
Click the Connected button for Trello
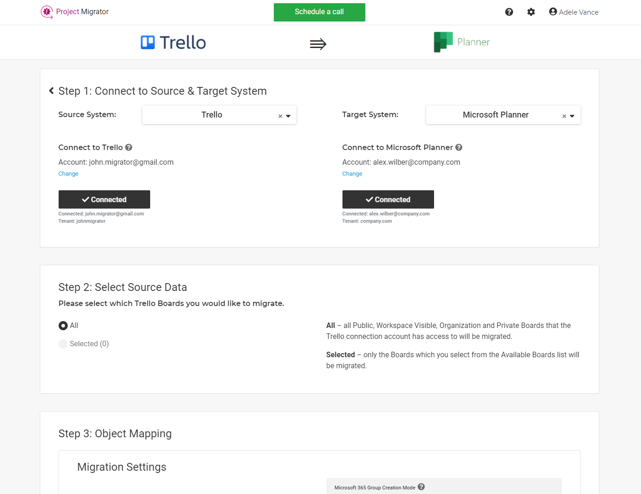104,199
